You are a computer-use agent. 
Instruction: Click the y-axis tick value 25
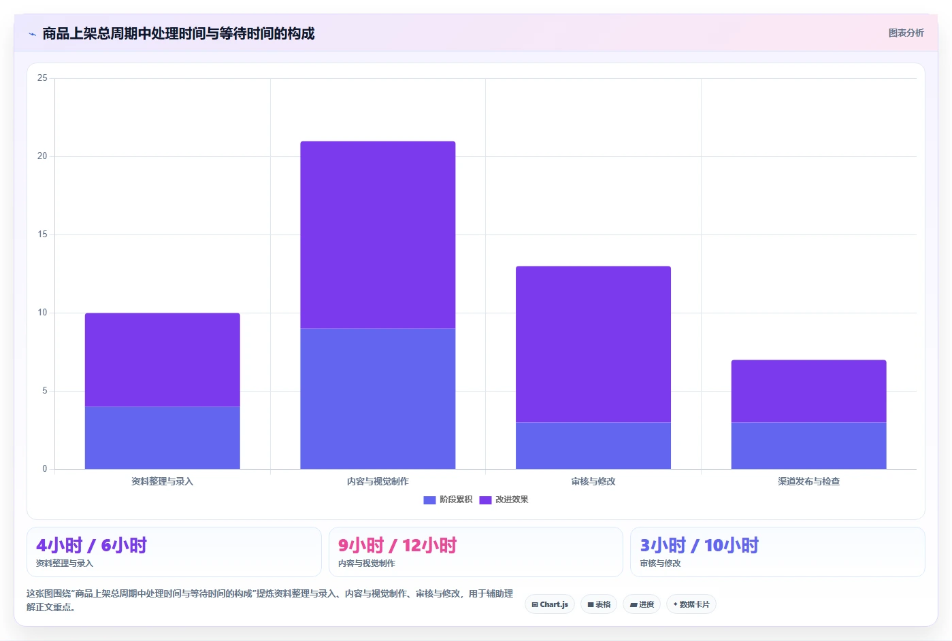pyautogui.click(x=42, y=78)
